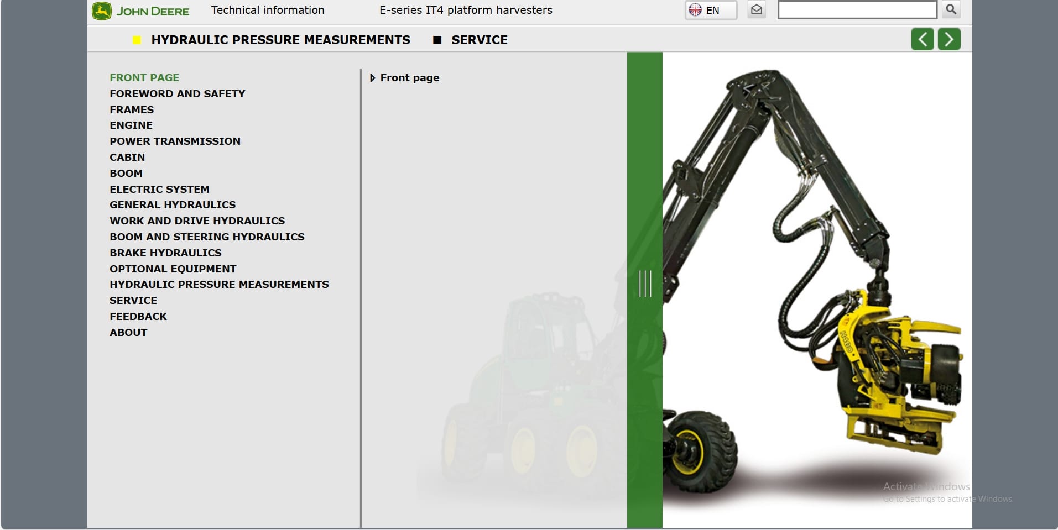This screenshot has width=1058, height=530.
Task: Open the BRAKE HYDRAULICS section
Action: 165,253
